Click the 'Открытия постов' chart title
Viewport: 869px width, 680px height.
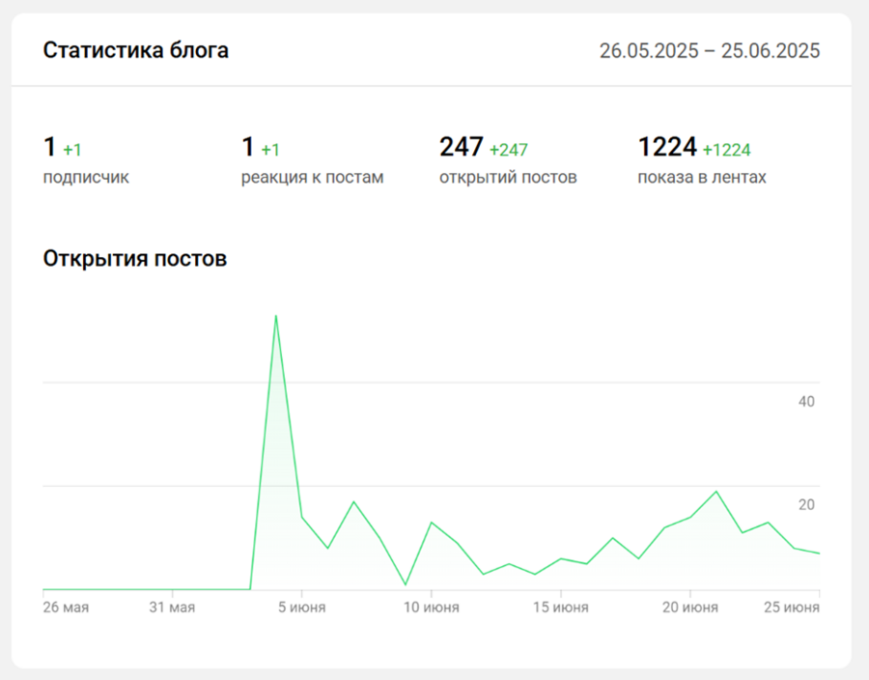click(135, 259)
